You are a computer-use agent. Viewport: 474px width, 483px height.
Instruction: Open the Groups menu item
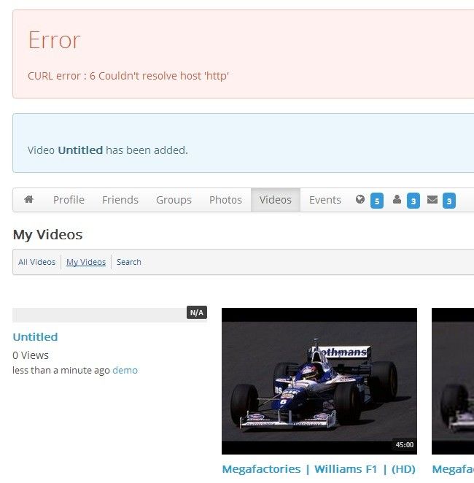point(174,200)
